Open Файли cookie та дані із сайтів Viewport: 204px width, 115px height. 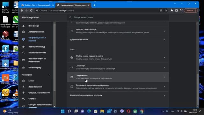point(118,57)
